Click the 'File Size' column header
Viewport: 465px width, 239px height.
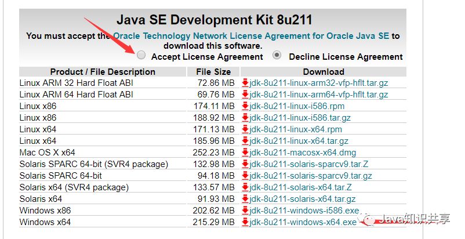point(213,72)
